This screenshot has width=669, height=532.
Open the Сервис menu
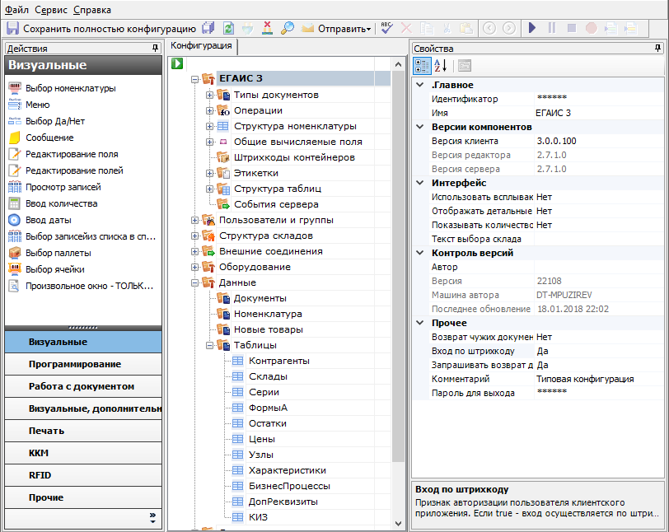pos(51,9)
